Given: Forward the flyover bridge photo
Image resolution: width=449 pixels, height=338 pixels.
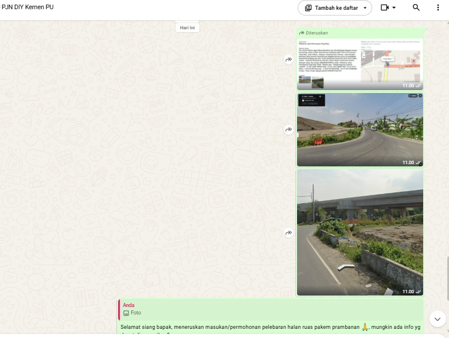Looking at the screenshot, I should pyautogui.click(x=288, y=232).
